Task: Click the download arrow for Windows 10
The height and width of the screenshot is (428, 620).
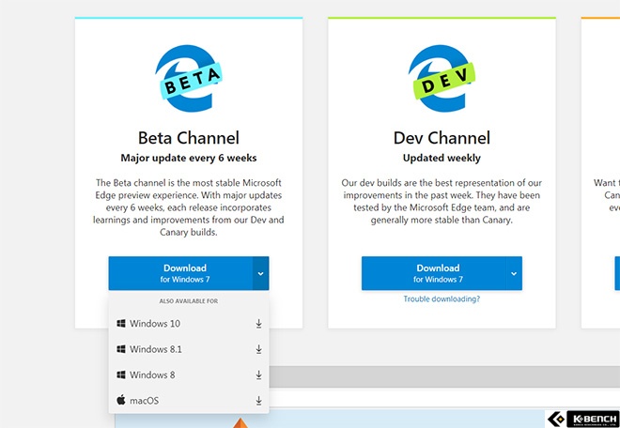Action: coord(258,324)
